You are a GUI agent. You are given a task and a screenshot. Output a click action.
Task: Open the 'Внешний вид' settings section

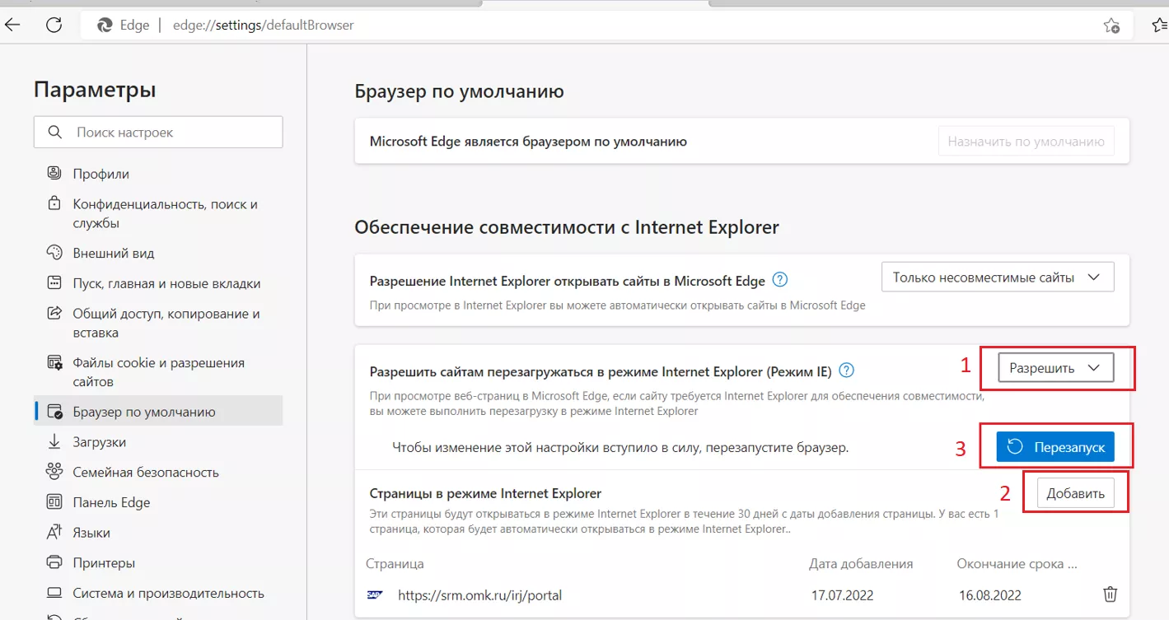click(x=113, y=254)
